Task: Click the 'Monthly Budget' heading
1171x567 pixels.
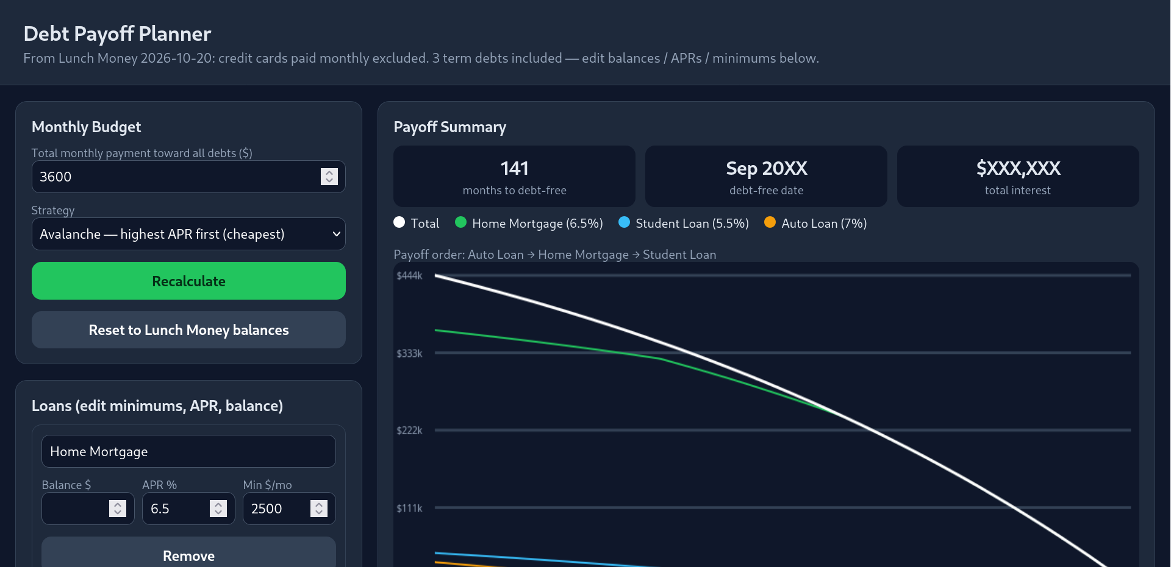Action: coord(86,127)
